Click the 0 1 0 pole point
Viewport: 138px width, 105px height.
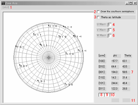point(59,36)
